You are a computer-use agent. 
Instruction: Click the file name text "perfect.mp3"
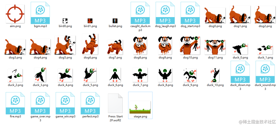pyautogui.click(x=90, y=116)
